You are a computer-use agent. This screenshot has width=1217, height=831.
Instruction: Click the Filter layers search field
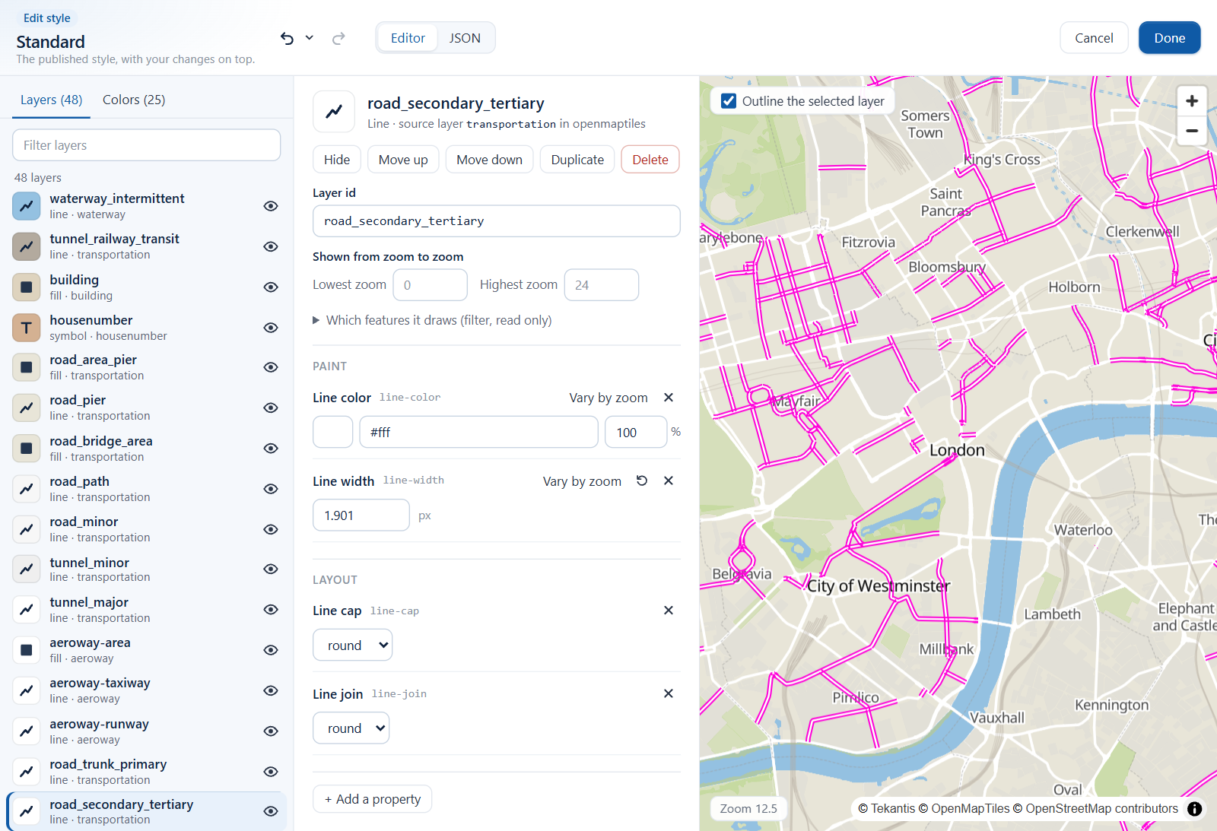coord(147,145)
